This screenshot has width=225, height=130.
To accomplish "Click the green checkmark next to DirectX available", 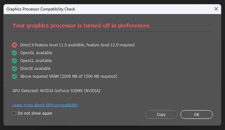I will click(x=14, y=69).
